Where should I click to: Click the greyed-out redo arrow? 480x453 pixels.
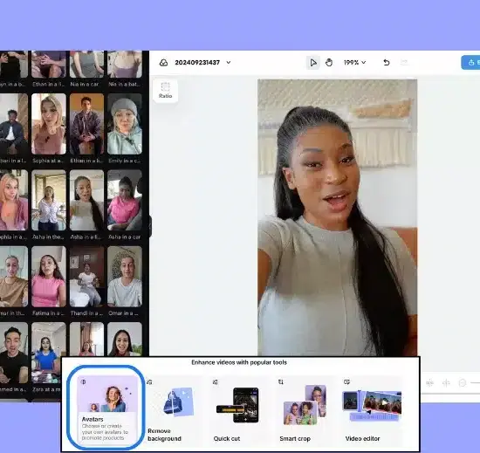point(404,63)
